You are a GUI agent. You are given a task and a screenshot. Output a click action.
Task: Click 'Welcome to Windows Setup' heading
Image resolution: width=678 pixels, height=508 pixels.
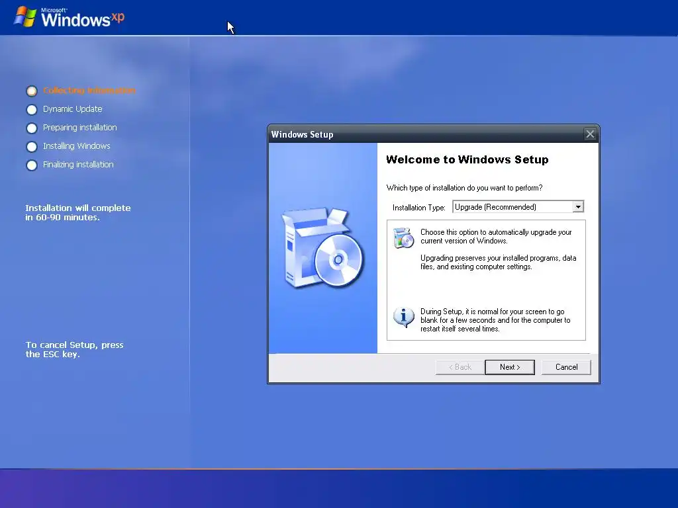point(467,159)
